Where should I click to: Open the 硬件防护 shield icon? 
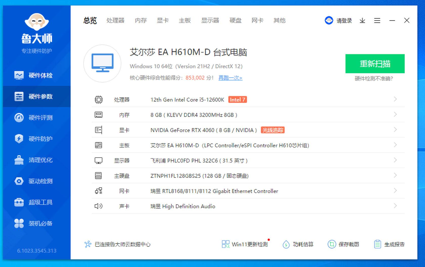pos(19,139)
